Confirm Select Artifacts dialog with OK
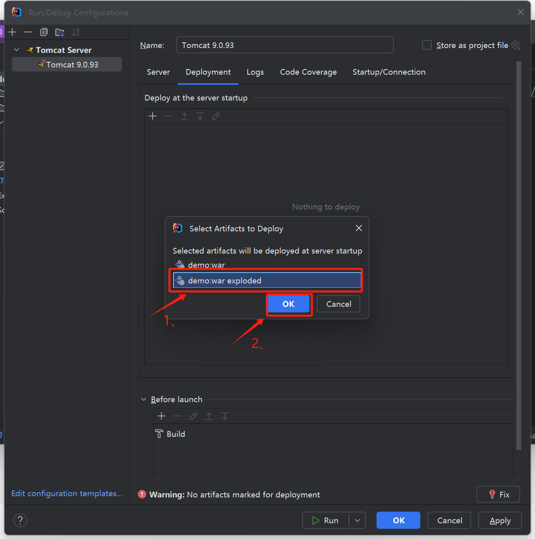 (x=288, y=304)
